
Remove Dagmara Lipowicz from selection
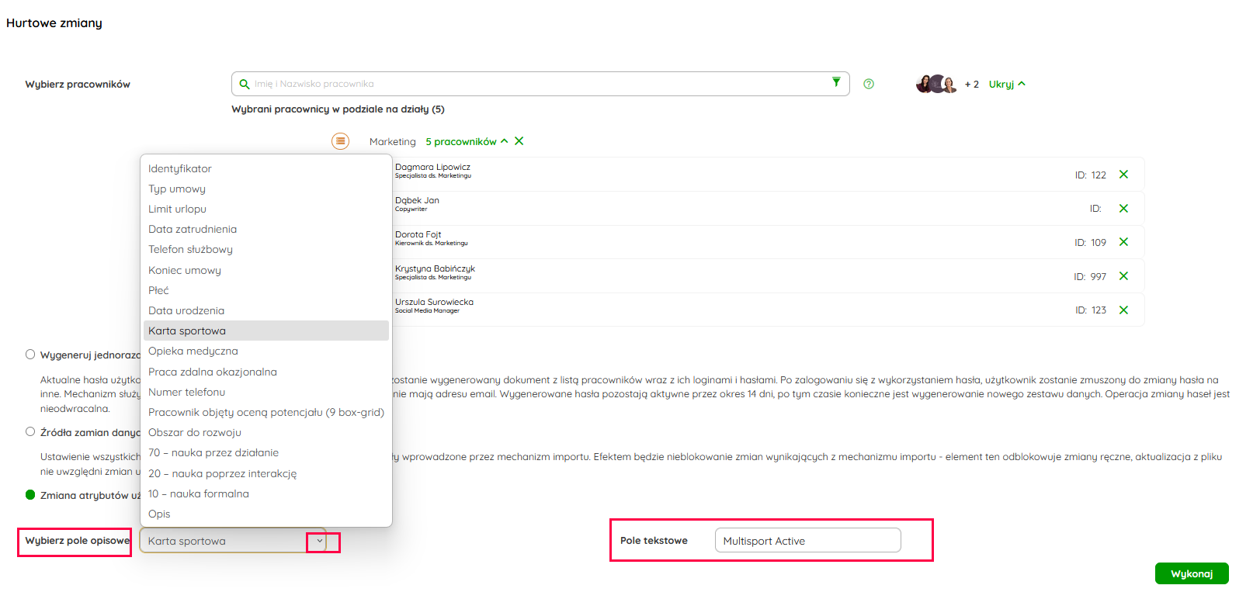pos(1123,175)
